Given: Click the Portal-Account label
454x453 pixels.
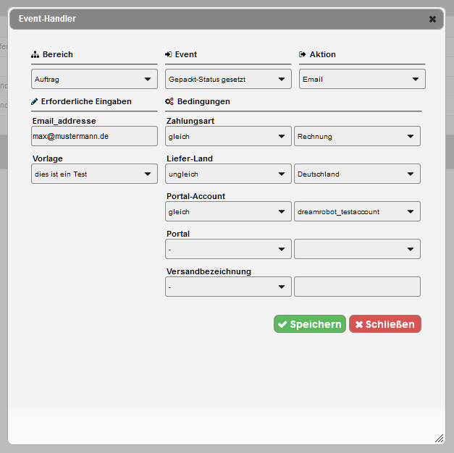Looking at the screenshot, I should [196, 196].
